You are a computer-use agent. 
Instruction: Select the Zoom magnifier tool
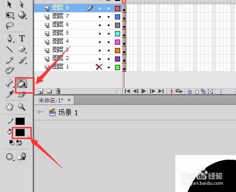pos(21,107)
